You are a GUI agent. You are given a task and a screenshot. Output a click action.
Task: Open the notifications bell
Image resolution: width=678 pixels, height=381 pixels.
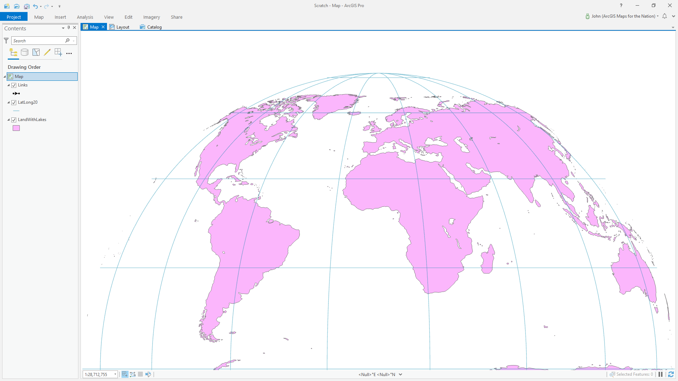(665, 16)
